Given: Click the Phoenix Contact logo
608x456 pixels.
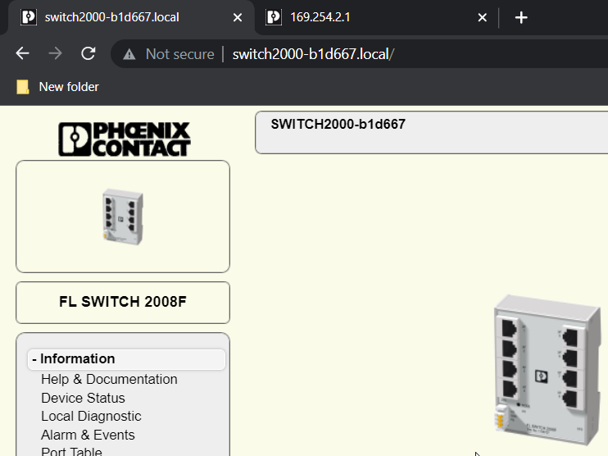Looking at the screenshot, I should pos(124,139).
